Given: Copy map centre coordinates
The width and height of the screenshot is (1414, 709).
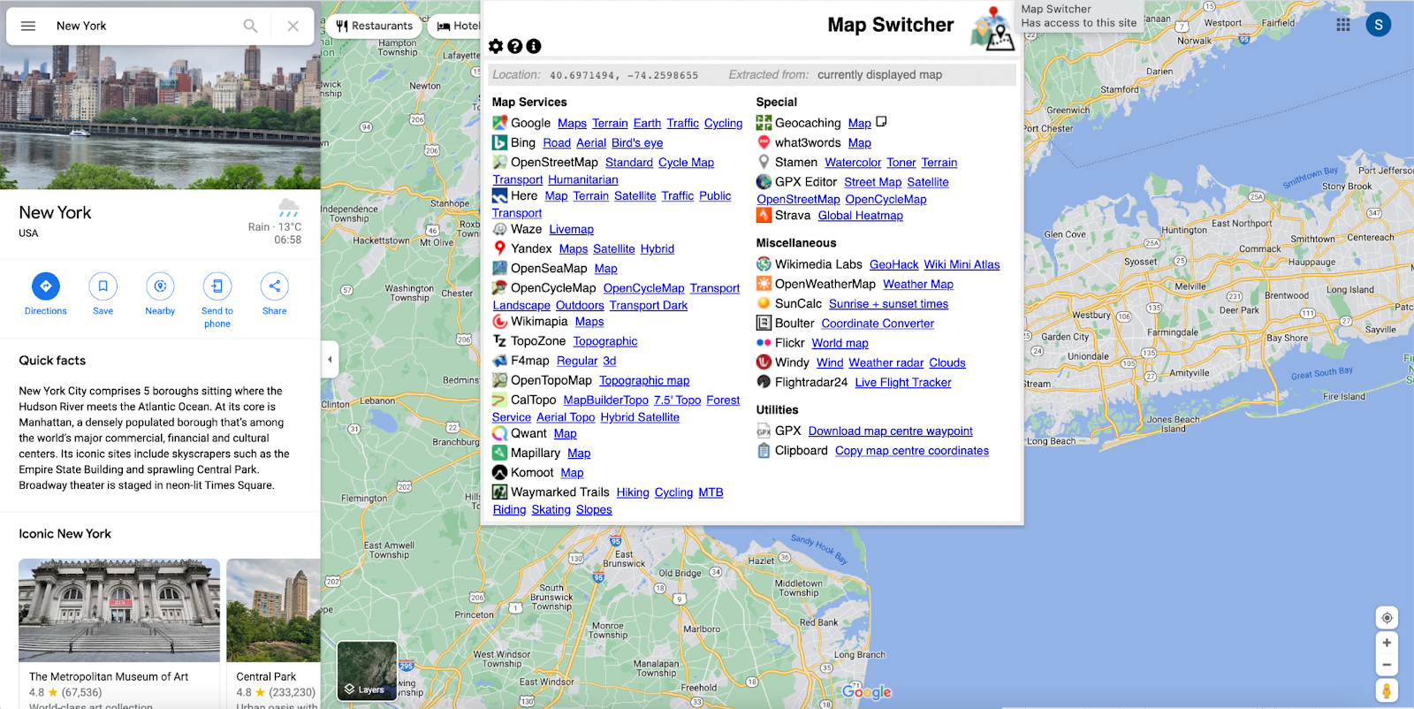Looking at the screenshot, I should pyautogui.click(x=912, y=451).
